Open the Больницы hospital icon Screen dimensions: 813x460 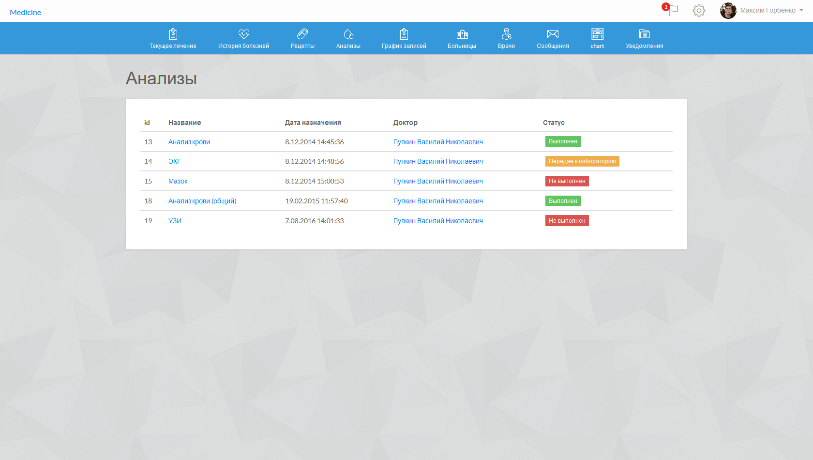click(462, 34)
